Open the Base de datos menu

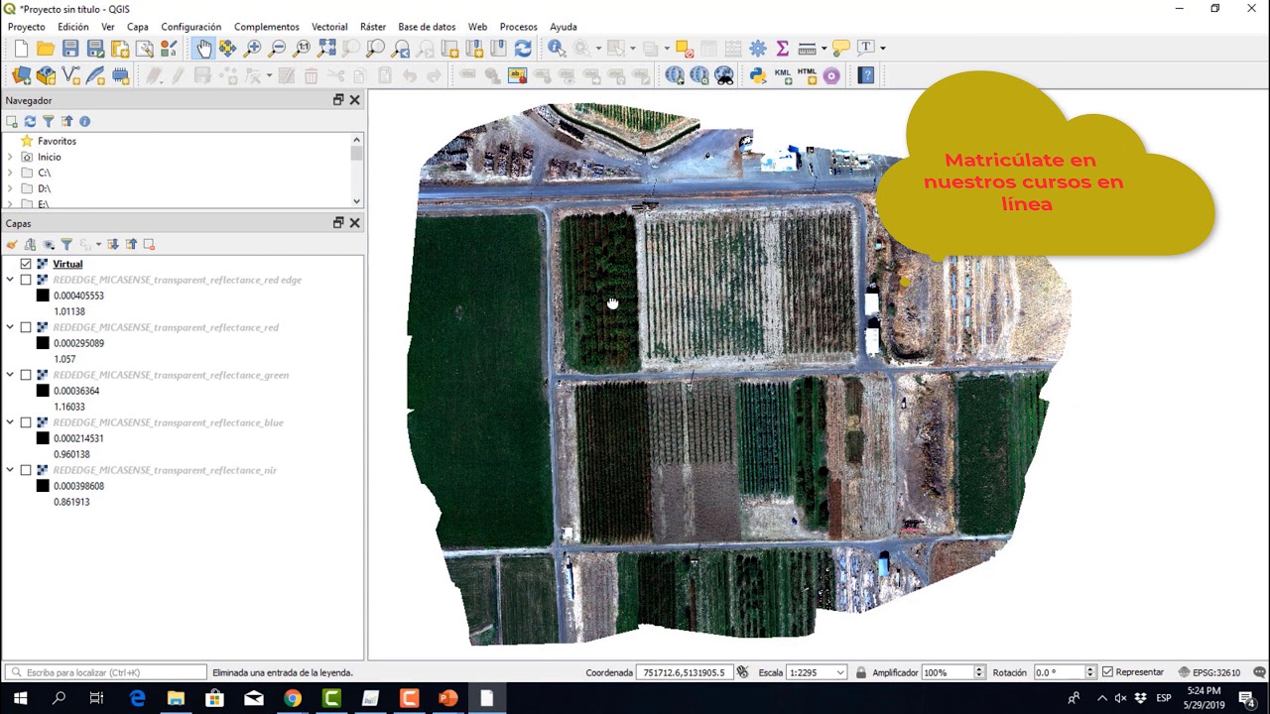(427, 27)
